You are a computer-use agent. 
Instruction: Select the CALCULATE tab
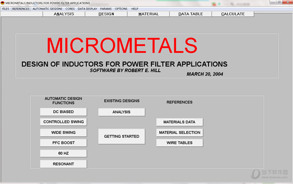(233, 14)
